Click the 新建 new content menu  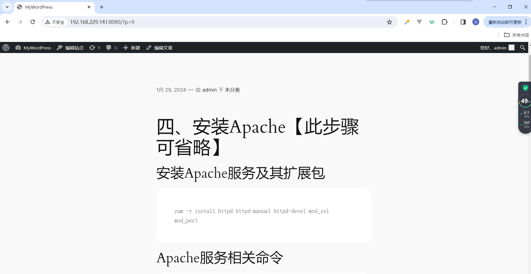[132, 48]
